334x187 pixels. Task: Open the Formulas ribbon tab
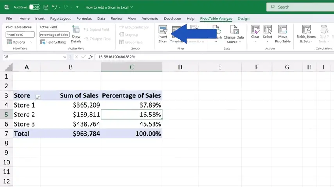tap(84, 18)
